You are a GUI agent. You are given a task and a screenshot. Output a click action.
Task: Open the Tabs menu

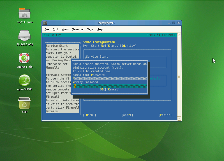(90, 29)
